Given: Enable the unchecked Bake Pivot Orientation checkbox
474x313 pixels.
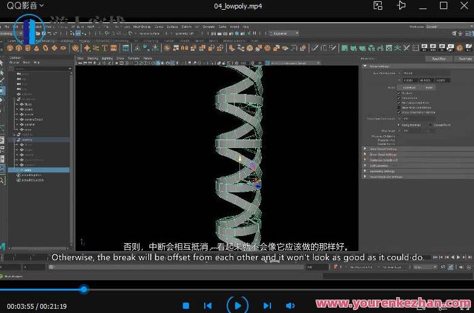Looking at the screenshot, I should [x=399, y=107].
